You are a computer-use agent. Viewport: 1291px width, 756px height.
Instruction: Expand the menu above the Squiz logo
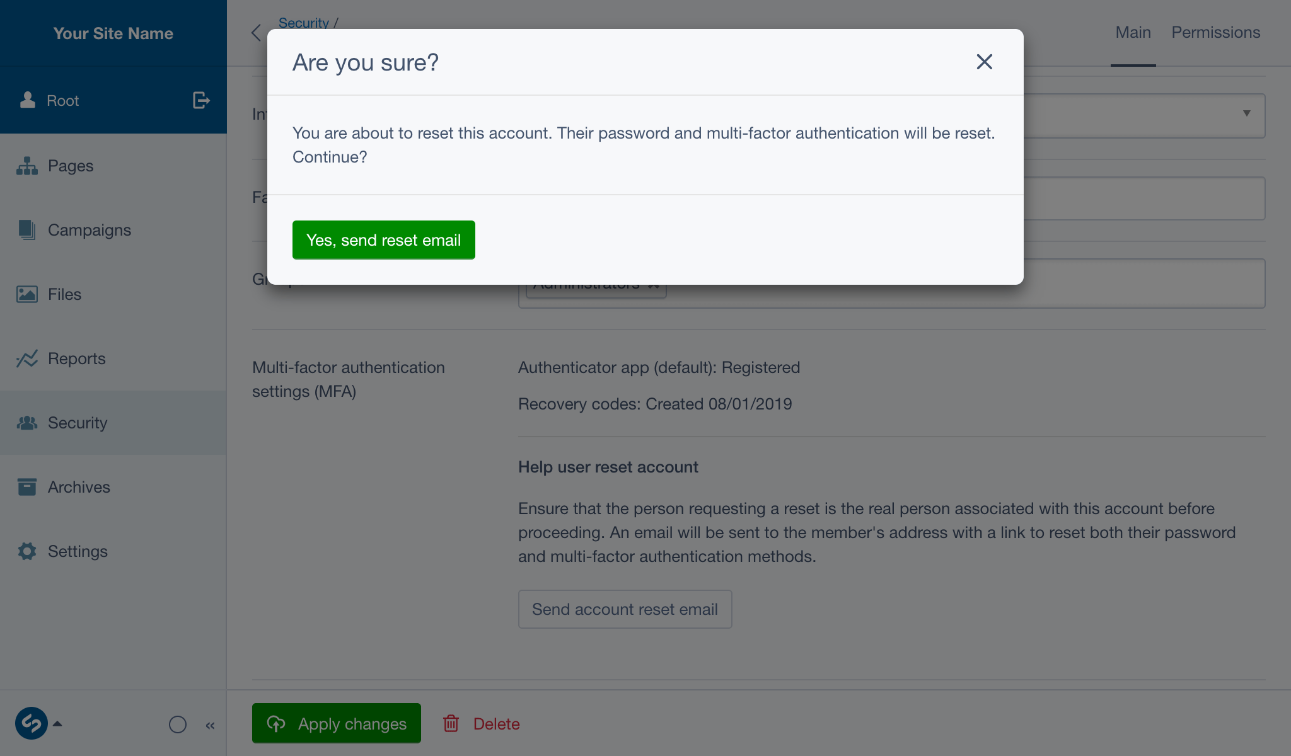point(59,723)
